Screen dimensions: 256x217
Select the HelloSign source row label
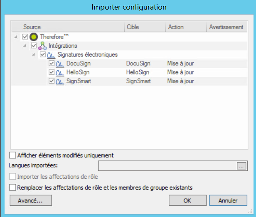pyautogui.click(x=78, y=72)
